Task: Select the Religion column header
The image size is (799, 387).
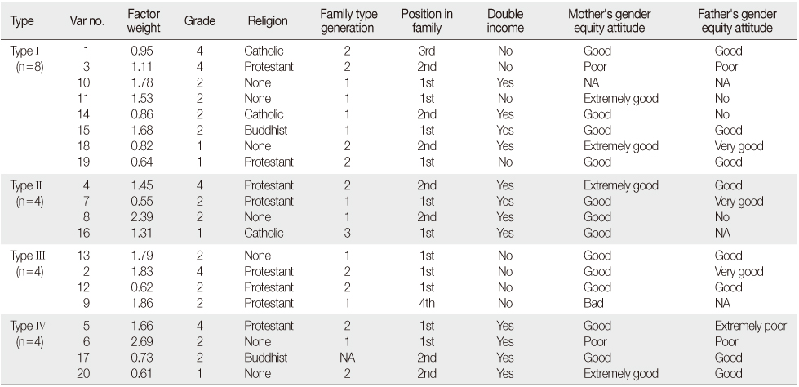Action: [268, 21]
